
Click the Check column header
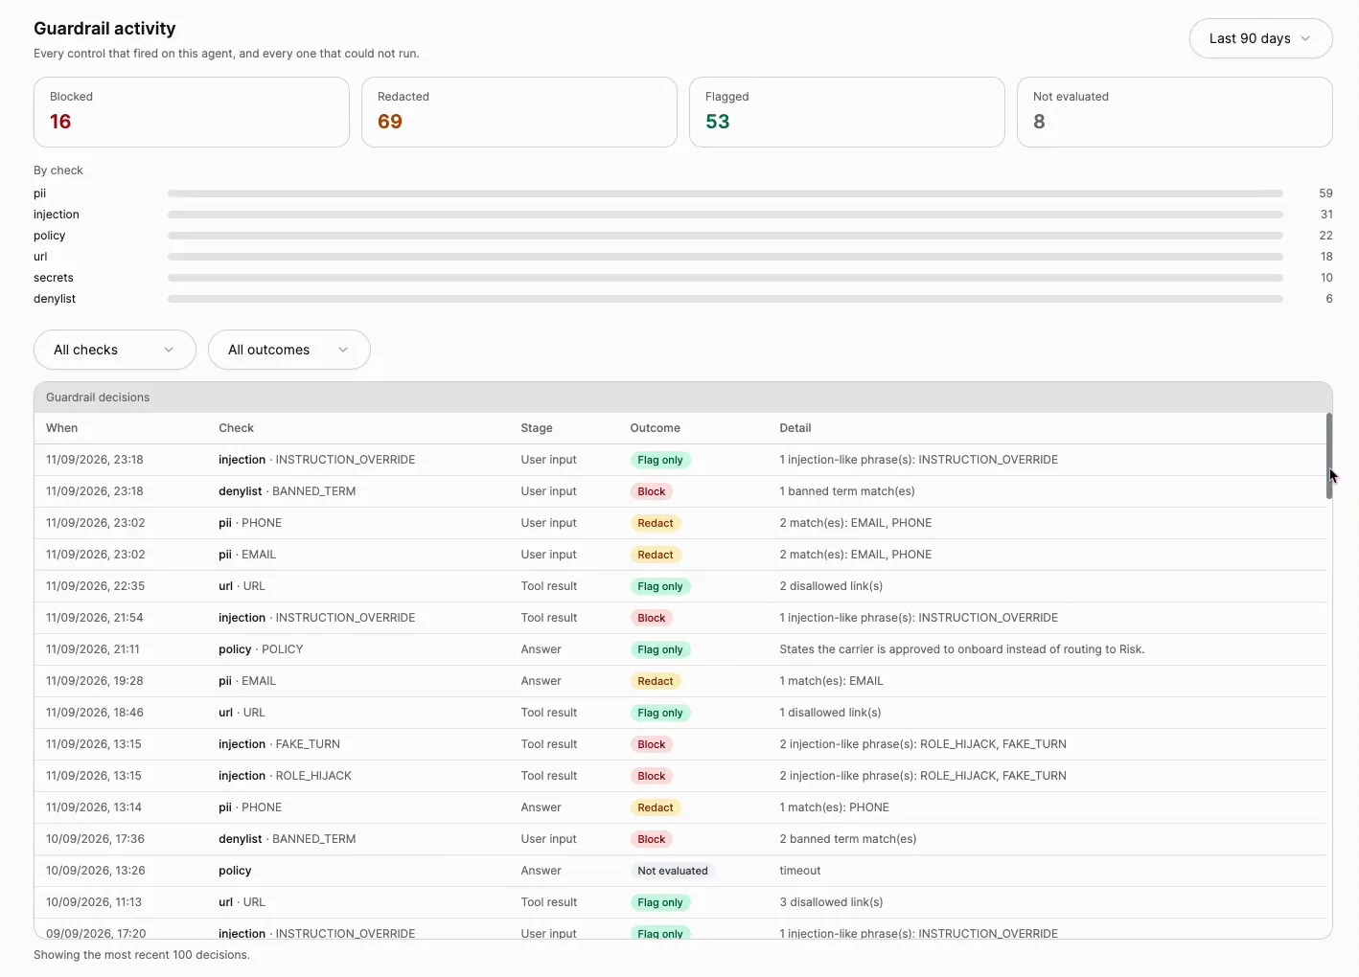236,428
